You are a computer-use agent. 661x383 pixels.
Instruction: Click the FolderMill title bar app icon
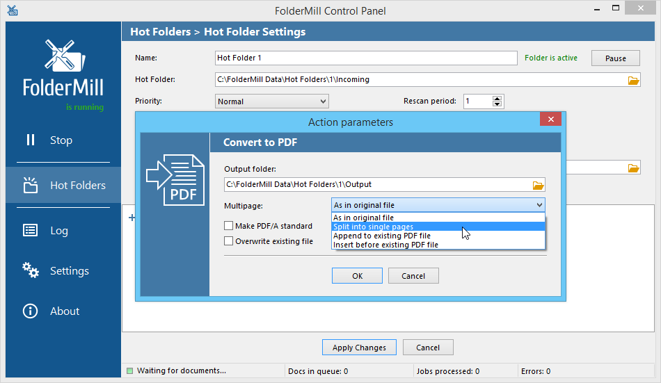[13, 10]
